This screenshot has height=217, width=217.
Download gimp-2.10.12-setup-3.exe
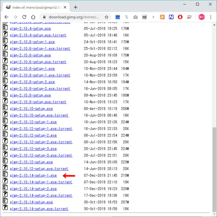33,149
